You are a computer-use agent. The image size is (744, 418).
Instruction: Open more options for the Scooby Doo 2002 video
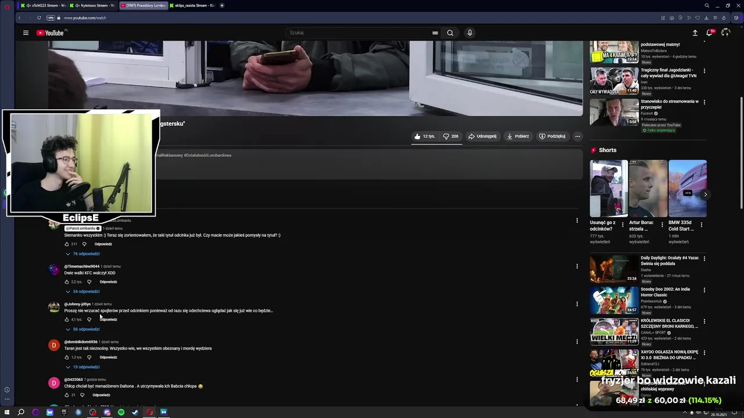pos(704,290)
